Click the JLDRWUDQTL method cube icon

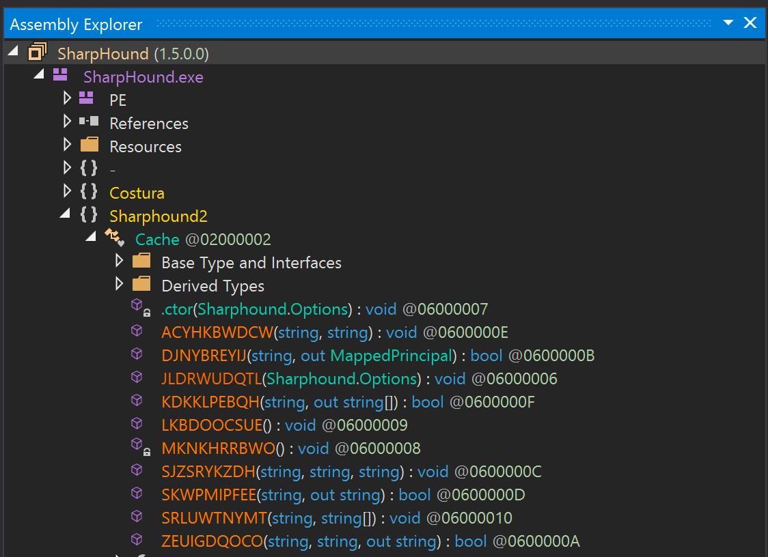[x=137, y=377]
